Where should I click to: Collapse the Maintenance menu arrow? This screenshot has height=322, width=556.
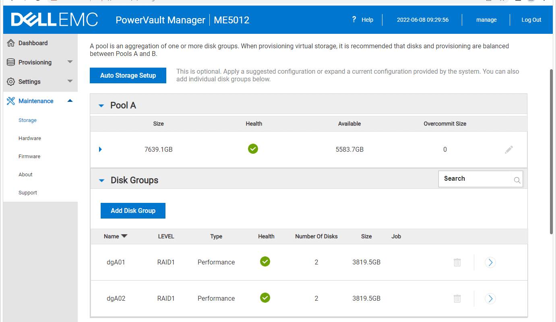[70, 101]
